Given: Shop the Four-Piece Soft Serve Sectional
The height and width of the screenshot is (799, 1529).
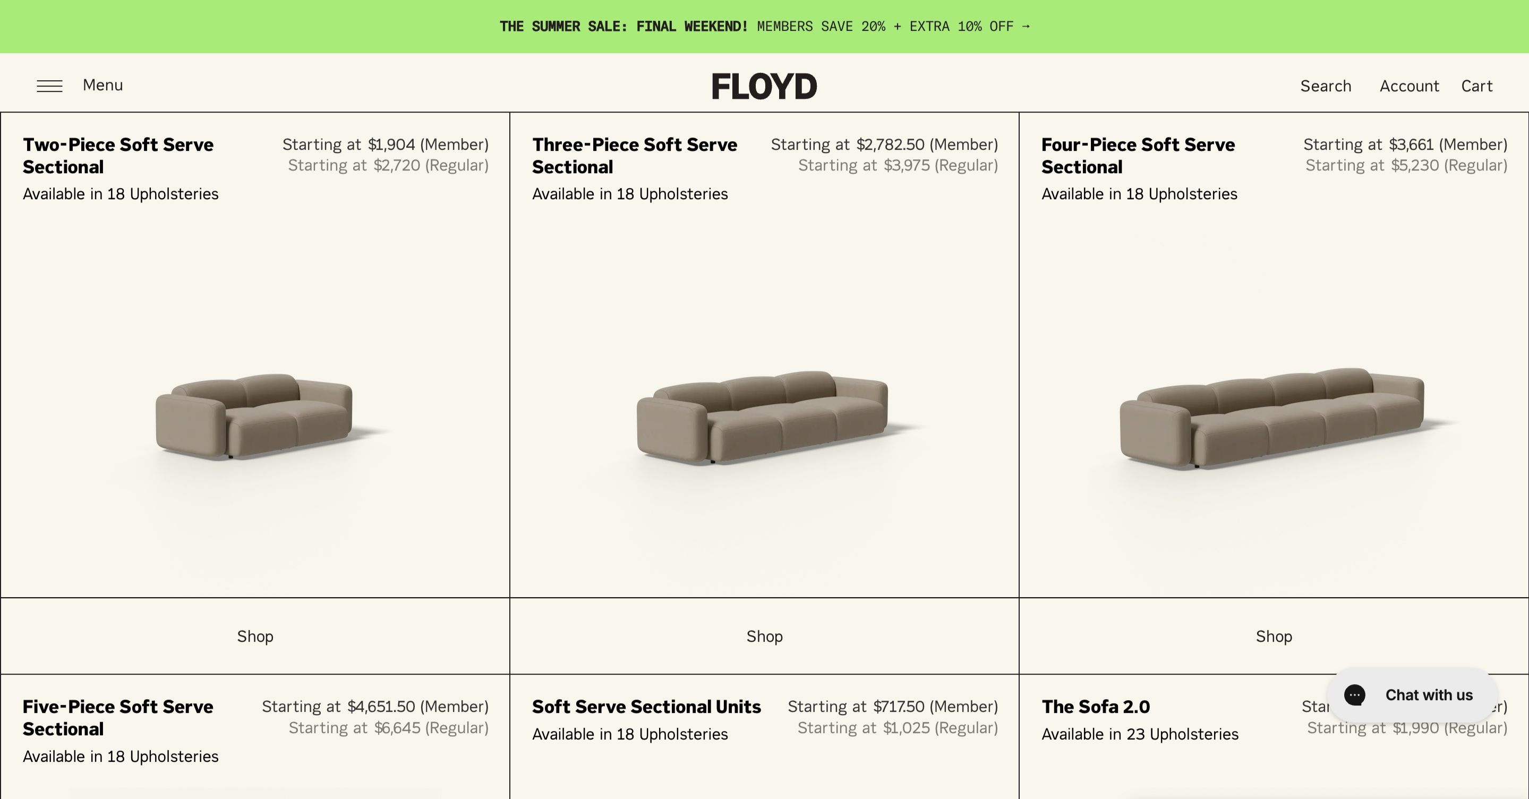Looking at the screenshot, I should pyautogui.click(x=1274, y=636).
